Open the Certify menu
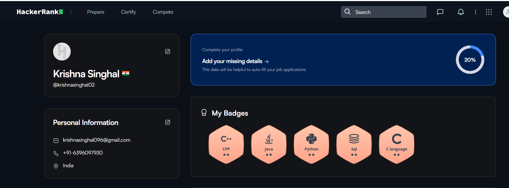This screenshot has width=509, height=188. (128, 12)
